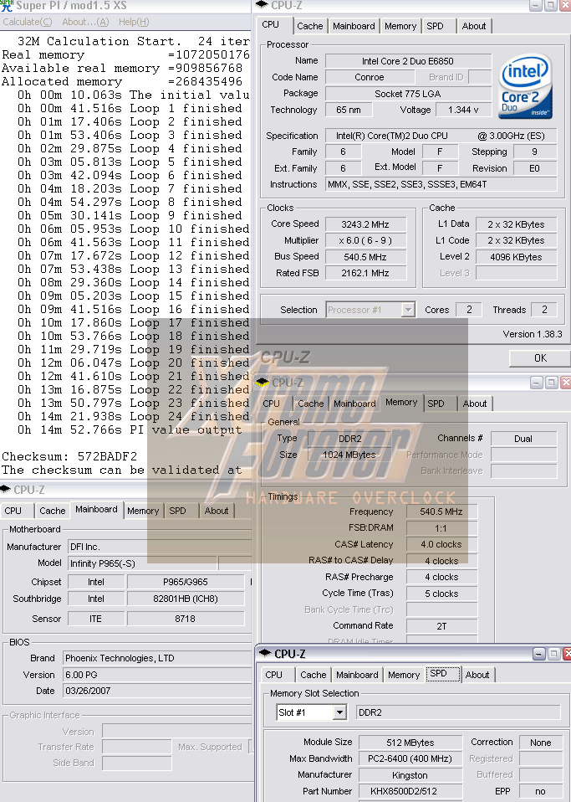
Task: Open the Help menu in Super PI
Action: click(x=134, y=22)
